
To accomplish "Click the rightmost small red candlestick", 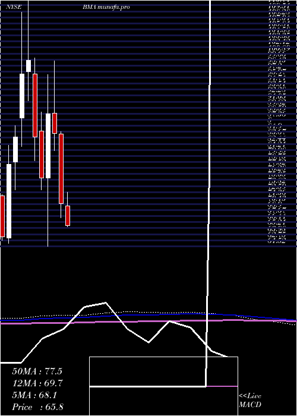I will (x=68, y=215).
